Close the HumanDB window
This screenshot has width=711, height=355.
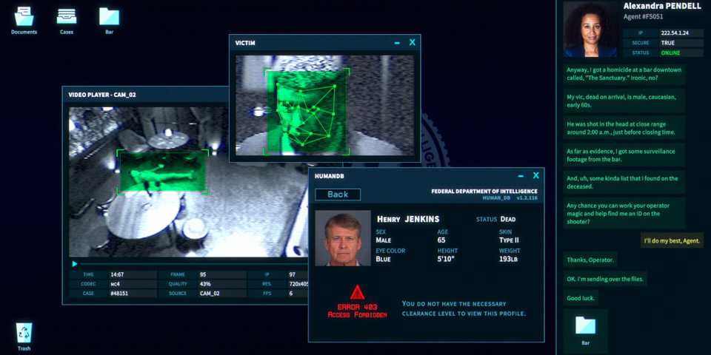pos(535,176)
